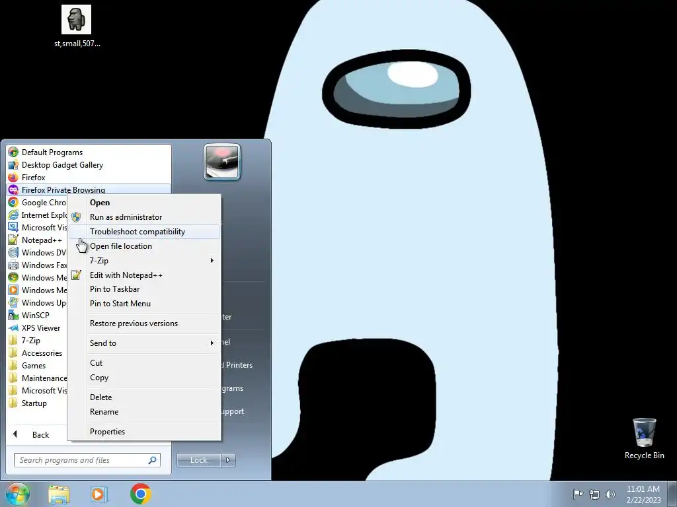677x507 pixels.
Task: Choose Cut in the context menu
Action: pyautogui.click(x=144, y=363)
